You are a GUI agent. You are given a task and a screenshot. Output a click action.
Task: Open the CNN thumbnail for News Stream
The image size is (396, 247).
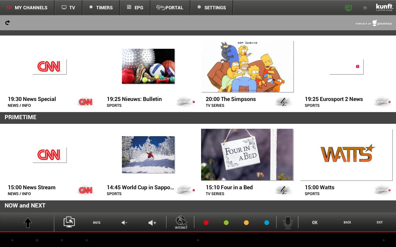[x=49, y=155]
